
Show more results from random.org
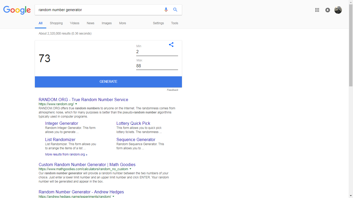coord(66,154)
